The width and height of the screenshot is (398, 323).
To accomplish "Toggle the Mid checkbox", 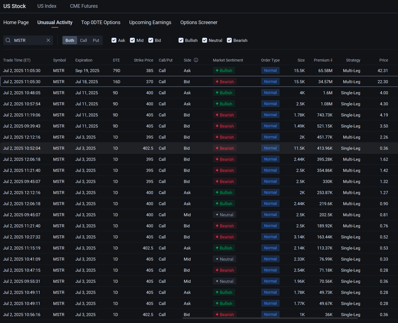I will pos(132,40).
